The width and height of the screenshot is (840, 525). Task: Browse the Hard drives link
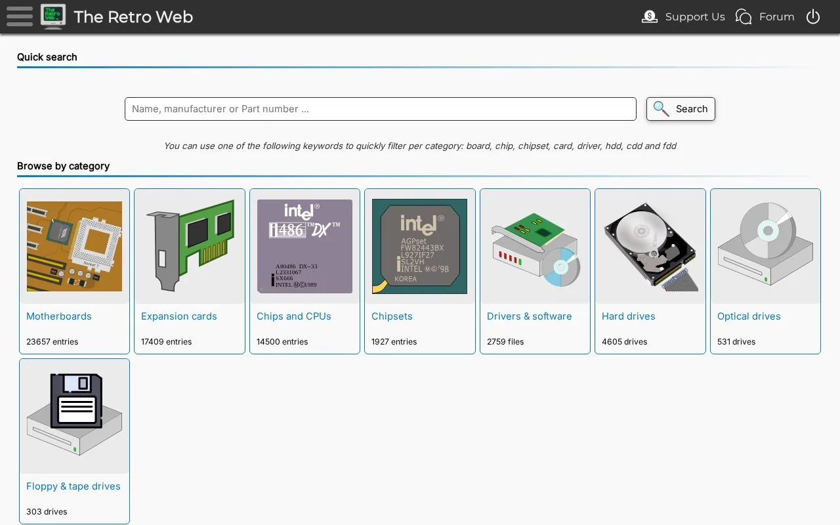[x=629, y=316]
